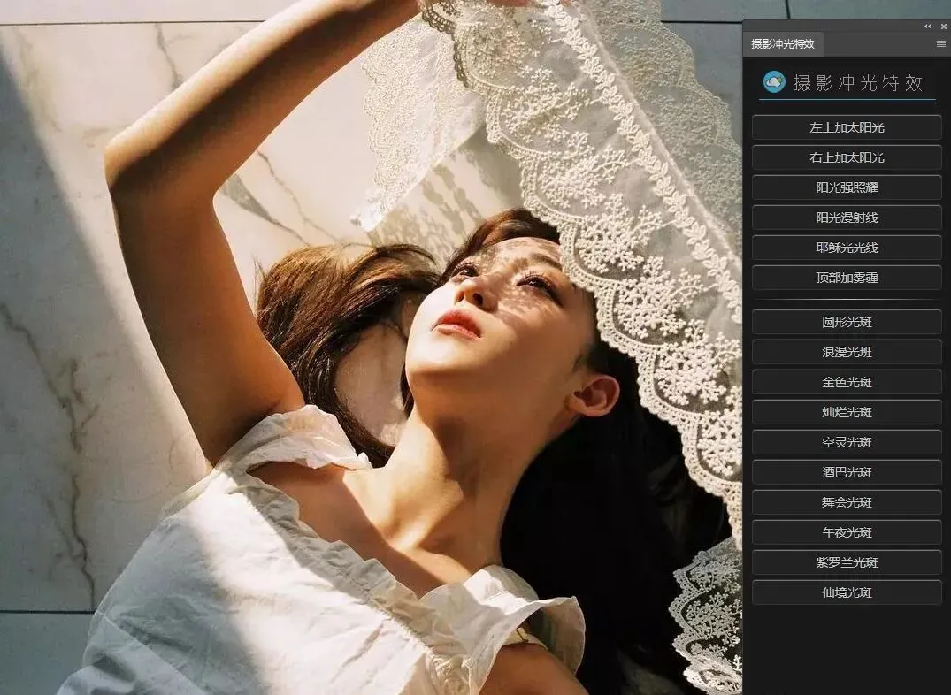This screenshot has width=951, height=695.
Task: Click the 左上加太阳光 button
Action: 847,127
